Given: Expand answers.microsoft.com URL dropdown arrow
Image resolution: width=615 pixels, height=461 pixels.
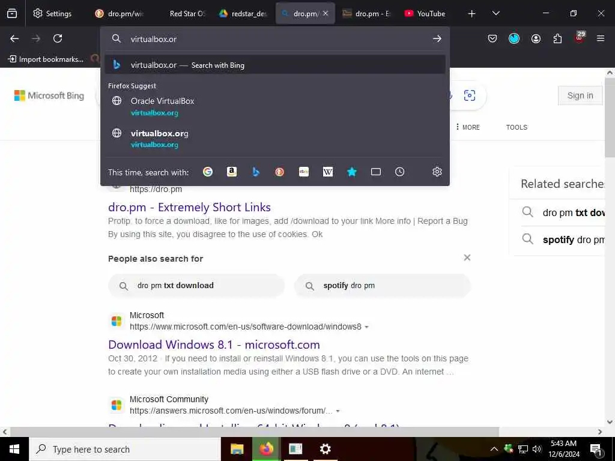Looking at the screenshot, I should (x=338, y=411).
